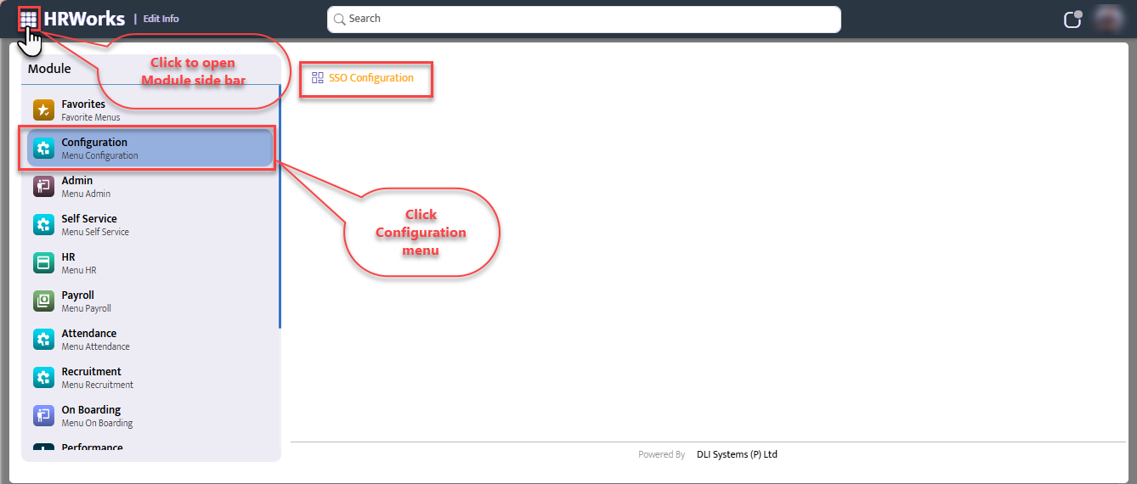Image resolution: width=1137 pixels, height=484 pixels.
Task: Click the Menu Recruitment subtitle
Action: (98, 385)
